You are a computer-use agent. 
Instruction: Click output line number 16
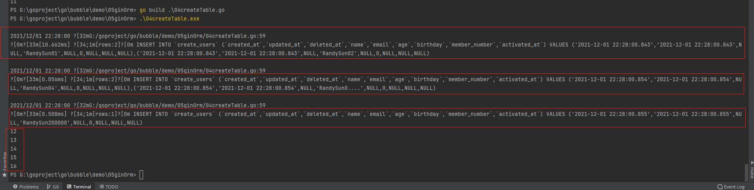click(x=13, y=166)
